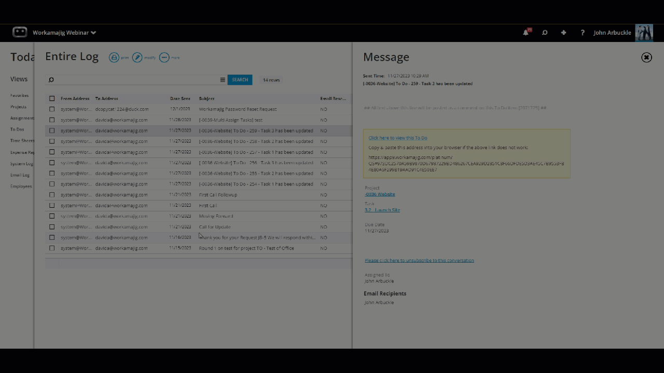This screenshot has width=664, height=373.
Task: Check the First Call Followup row checkbox
Action: 52,195
